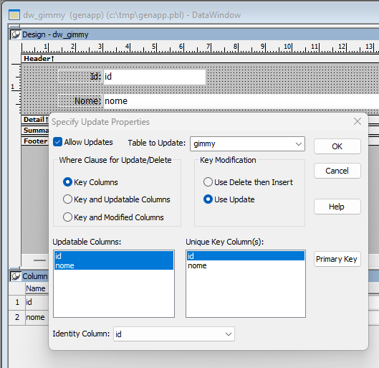Screen dimensions: 379x368
Task: Select the Id: label in design
Action: click(x=80, y=77)
